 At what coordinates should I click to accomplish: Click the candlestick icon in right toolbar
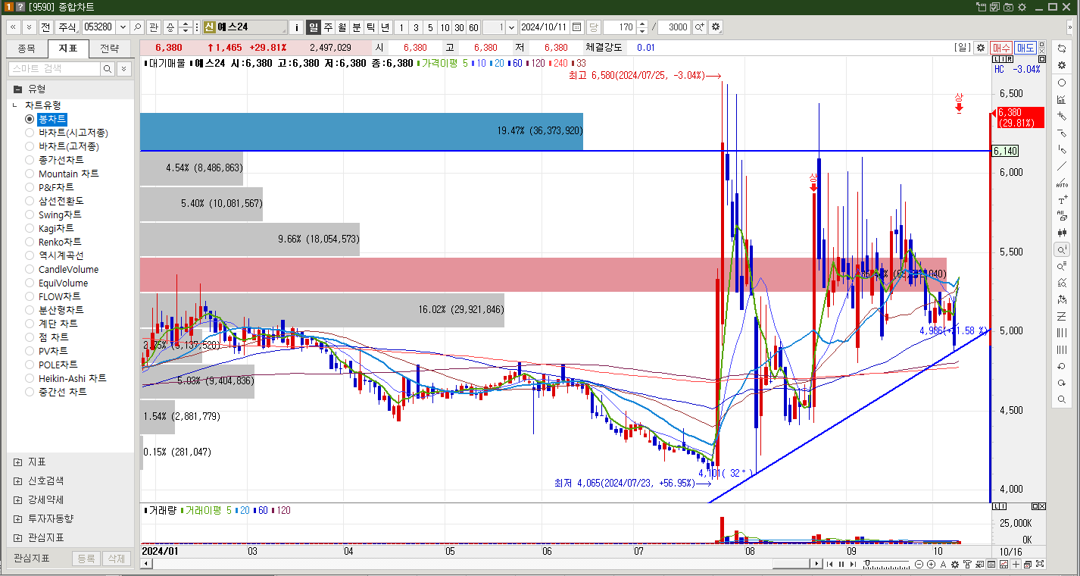pos(1062,233)
